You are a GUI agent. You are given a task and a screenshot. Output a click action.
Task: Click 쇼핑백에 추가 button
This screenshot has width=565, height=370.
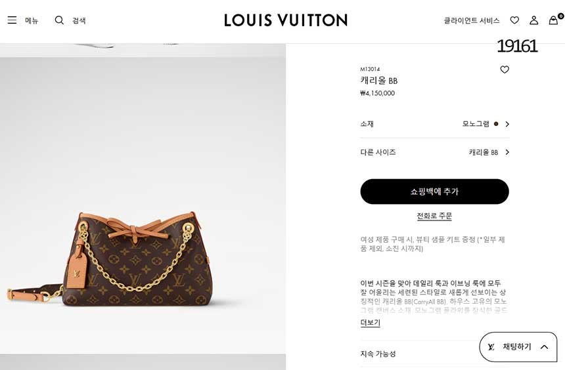(x=434, y=192)
